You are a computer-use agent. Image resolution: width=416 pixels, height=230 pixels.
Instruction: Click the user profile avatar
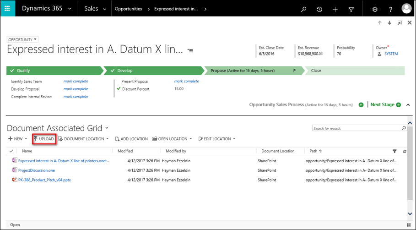pyautogui.click(x=406, y=9)
